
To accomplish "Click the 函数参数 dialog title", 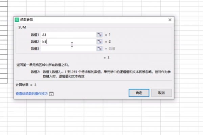I will click(x=27, y=20).
